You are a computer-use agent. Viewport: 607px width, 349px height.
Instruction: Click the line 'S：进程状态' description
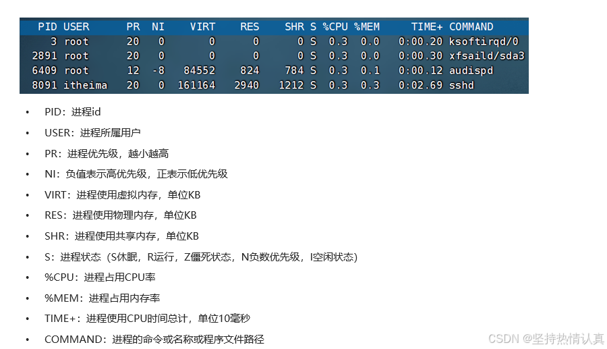point(201,257)
